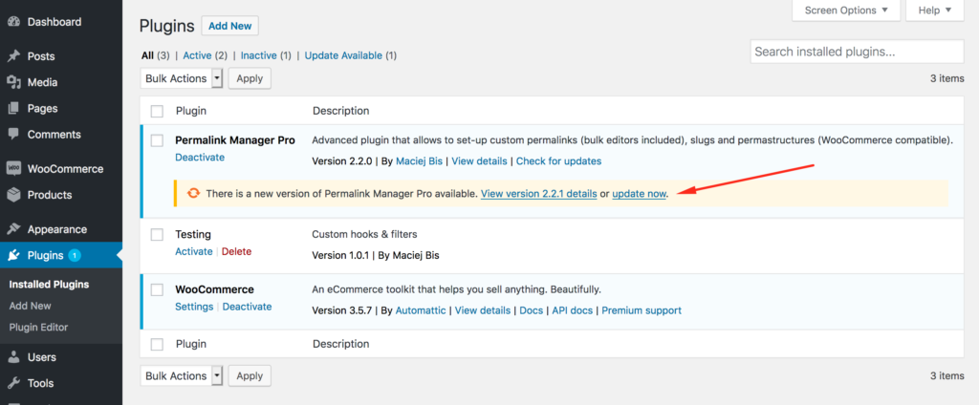Open Products sidebar menu item
Image resolution: width=979 pixels, height=405 pixels.
(x=50, y=195)
